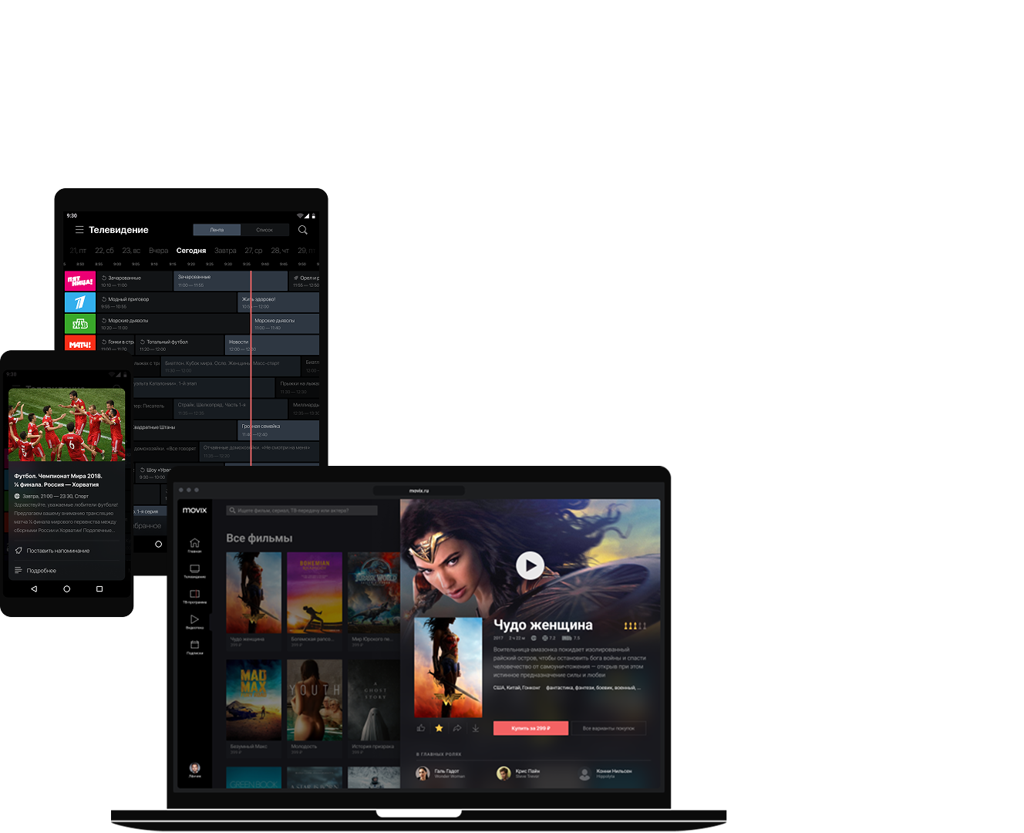Expand Подробнее on the phone card
The width and height of the screenshot is (1024, 833).
[66, 571]
